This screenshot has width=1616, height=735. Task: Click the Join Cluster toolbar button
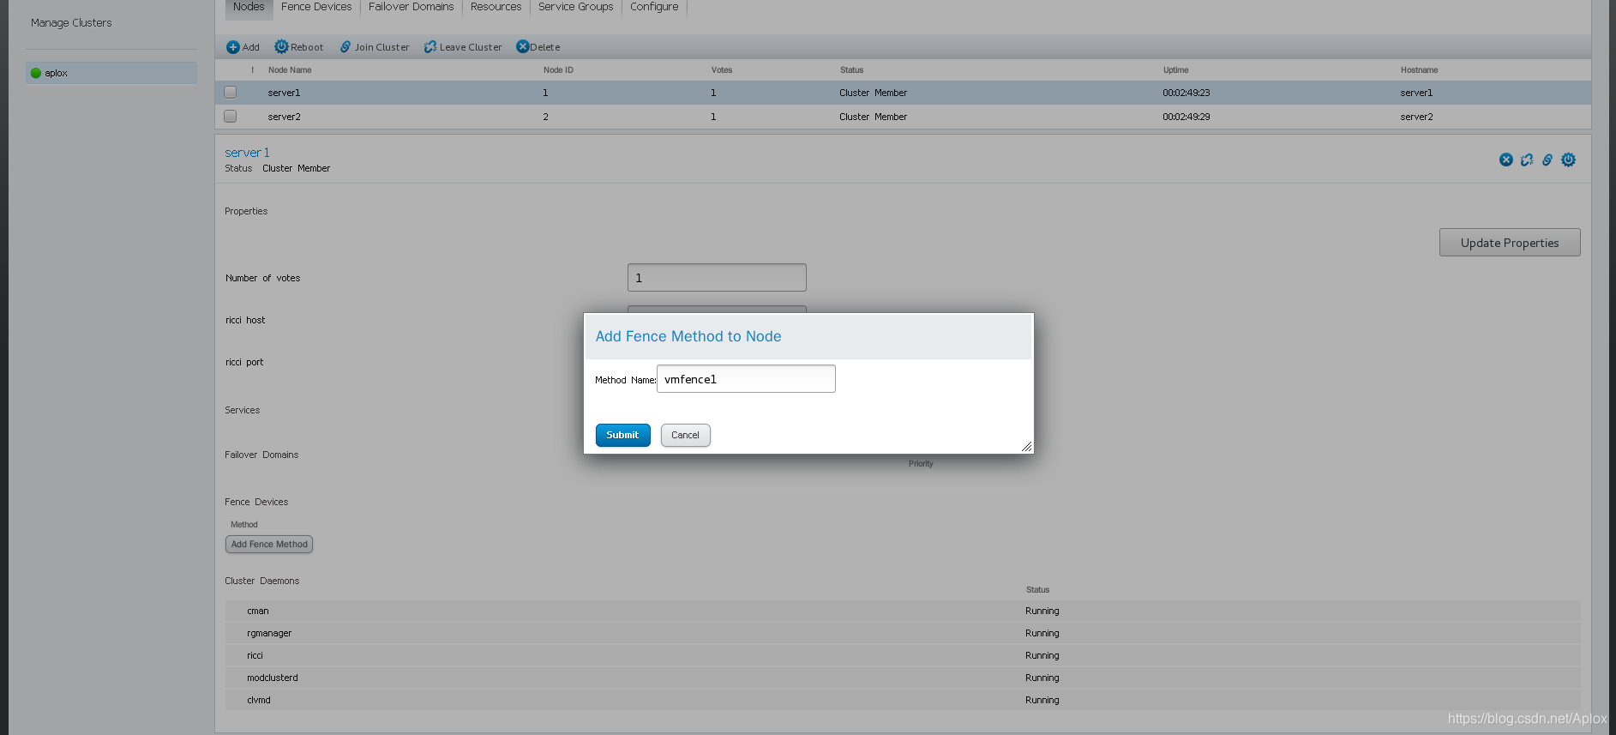click(374, 47)
